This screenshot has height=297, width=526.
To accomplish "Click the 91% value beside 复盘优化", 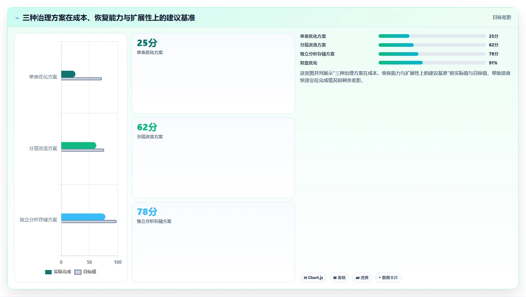I will (x=493, y=63).
